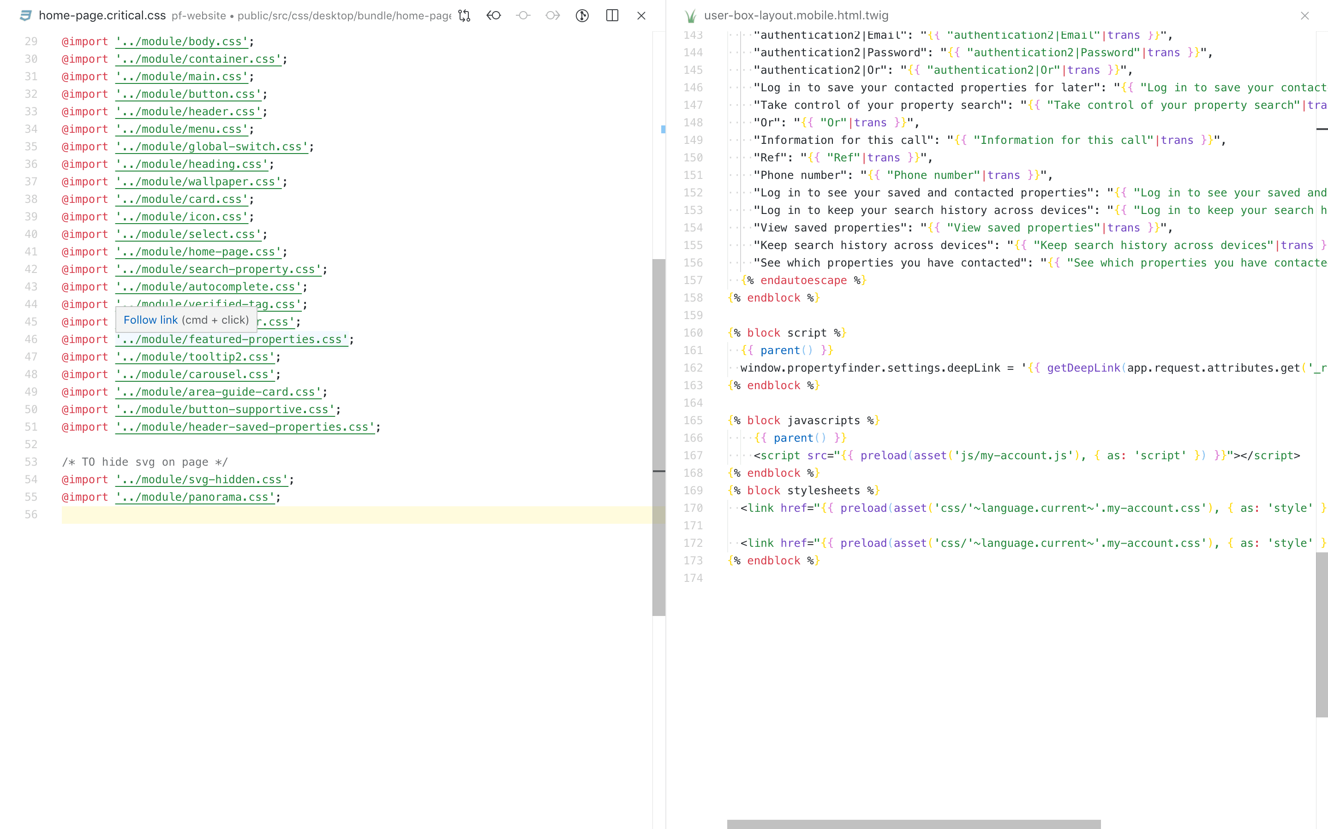
Task: Open next revision with right-arrow commit icon
Action: 552,15
